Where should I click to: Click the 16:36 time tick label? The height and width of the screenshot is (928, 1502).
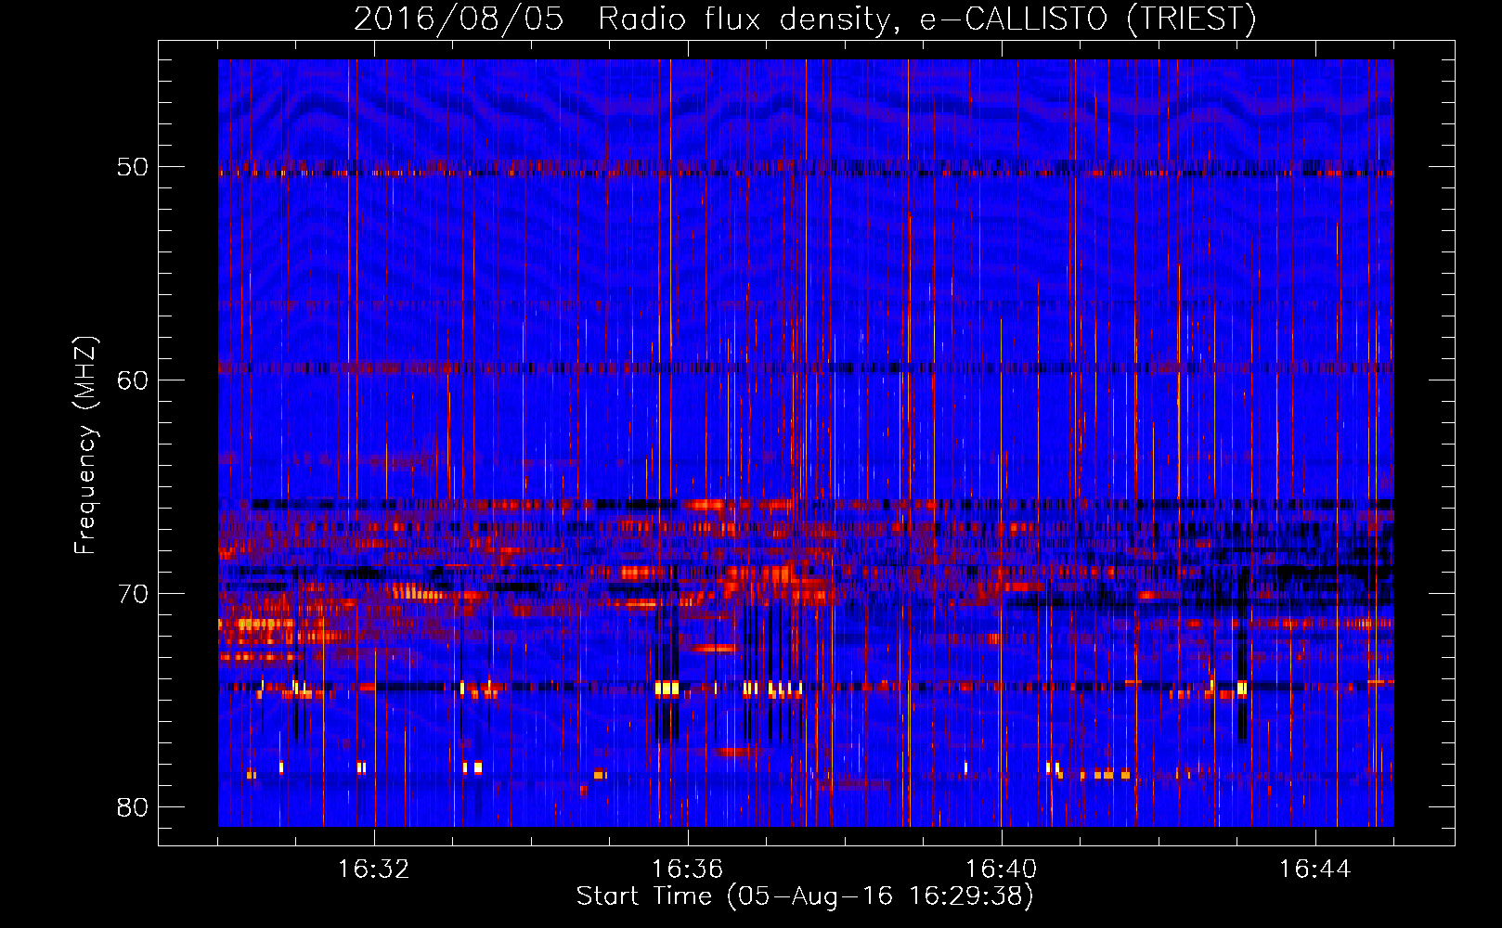point(687,870)
